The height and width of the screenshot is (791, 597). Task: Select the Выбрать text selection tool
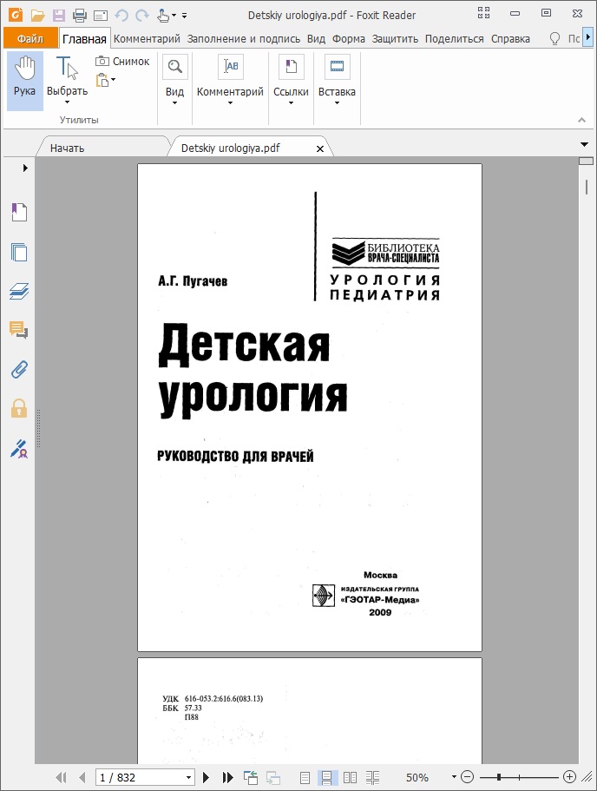point(67,76)
